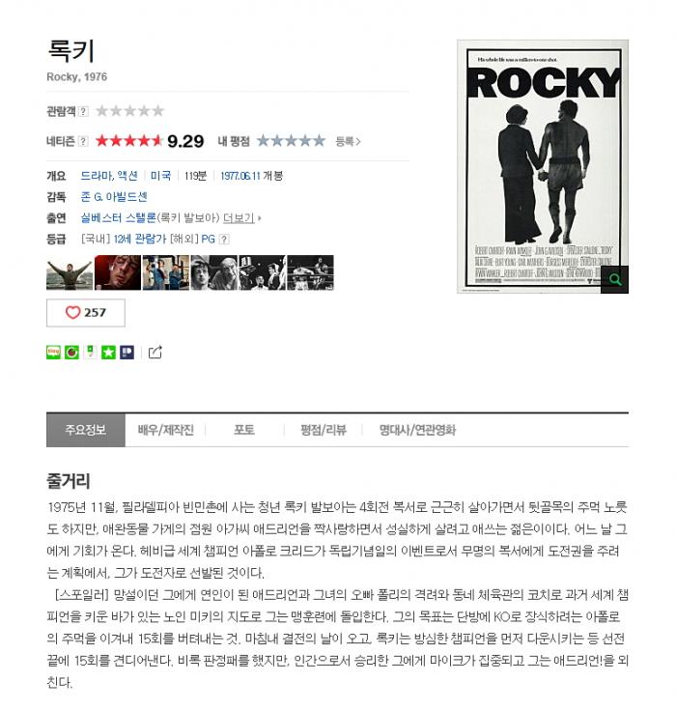Click the green star bookmark icon

coord(108,353)
